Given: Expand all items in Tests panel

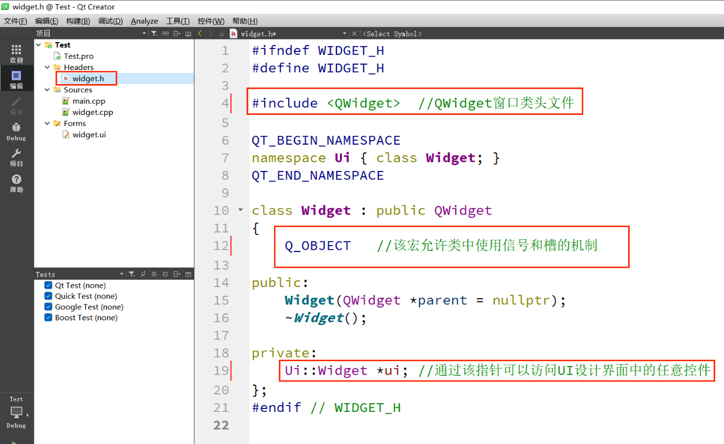Looking at the screenshot, I should 154,274.
